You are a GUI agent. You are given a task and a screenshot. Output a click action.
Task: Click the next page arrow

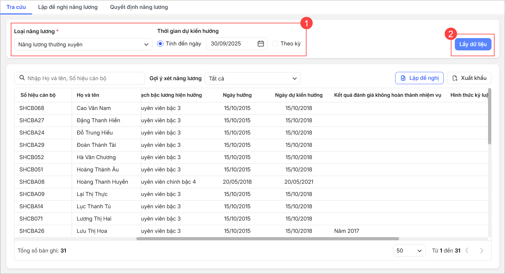click(x=482, y=251)
